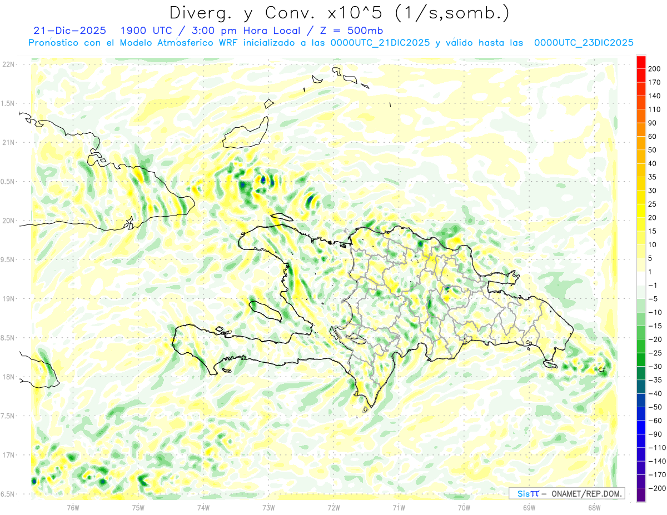Click the '20N' latitude label
The height and width of the screenshot is (515, 667).
(8, 221)
